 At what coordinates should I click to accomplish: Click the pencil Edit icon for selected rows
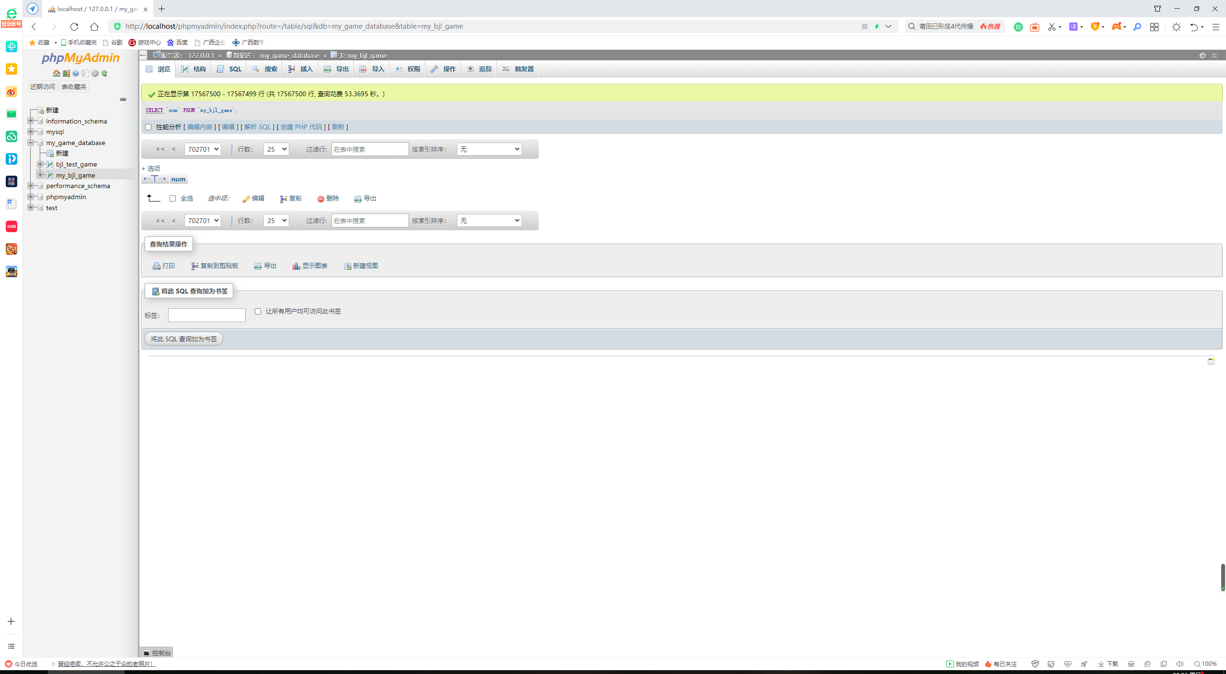pos(246,199)
